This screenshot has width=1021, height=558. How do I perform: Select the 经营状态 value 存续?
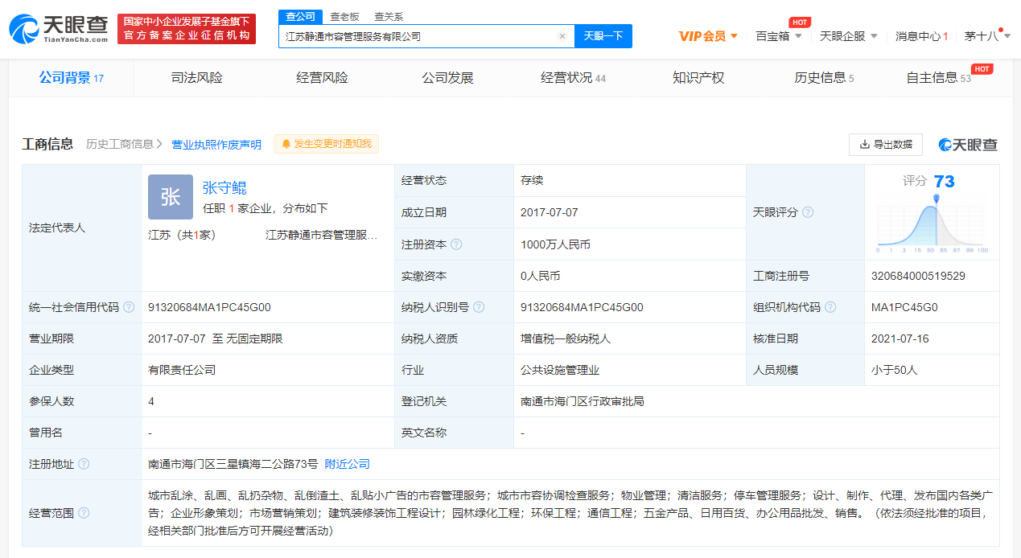(x=532, y=181)
